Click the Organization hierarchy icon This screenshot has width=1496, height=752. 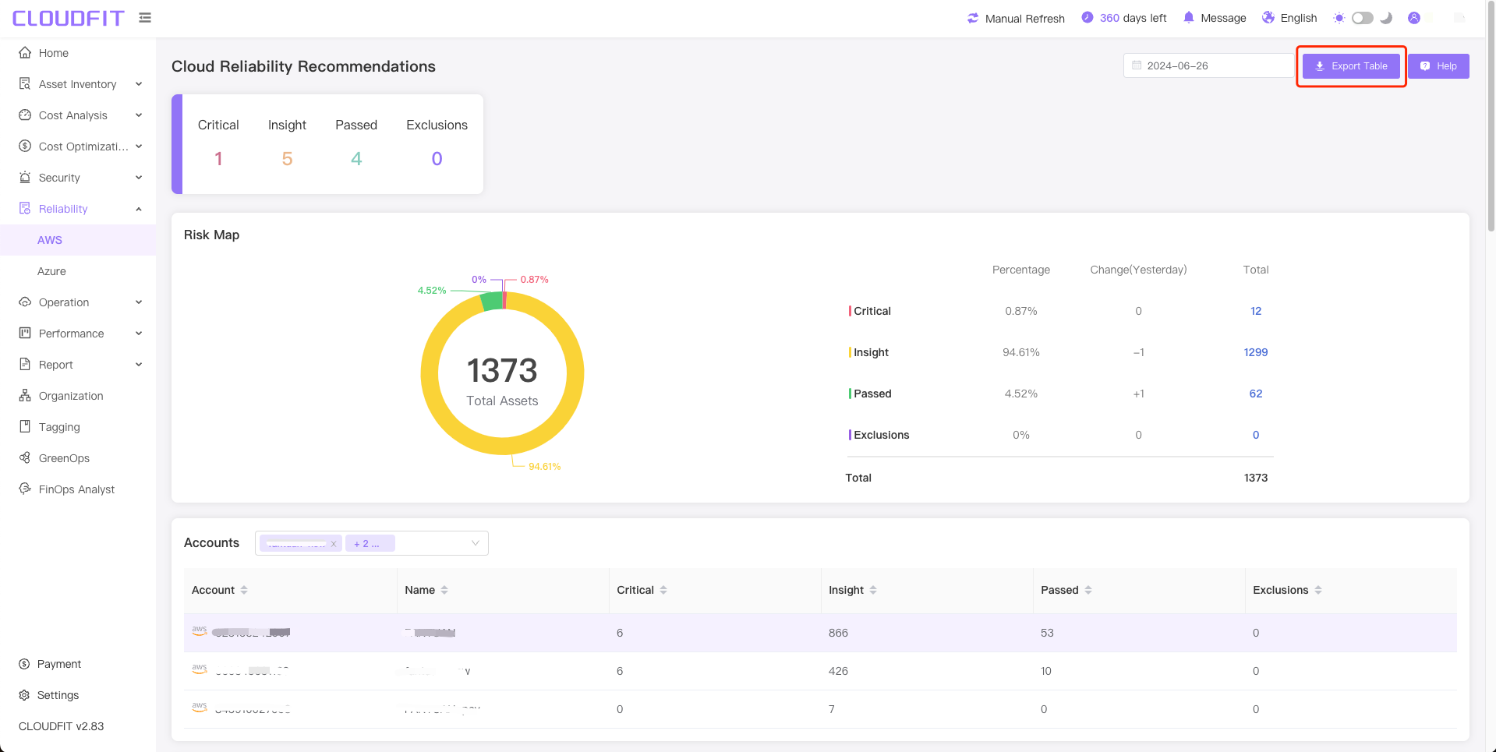tap(25, 395)
